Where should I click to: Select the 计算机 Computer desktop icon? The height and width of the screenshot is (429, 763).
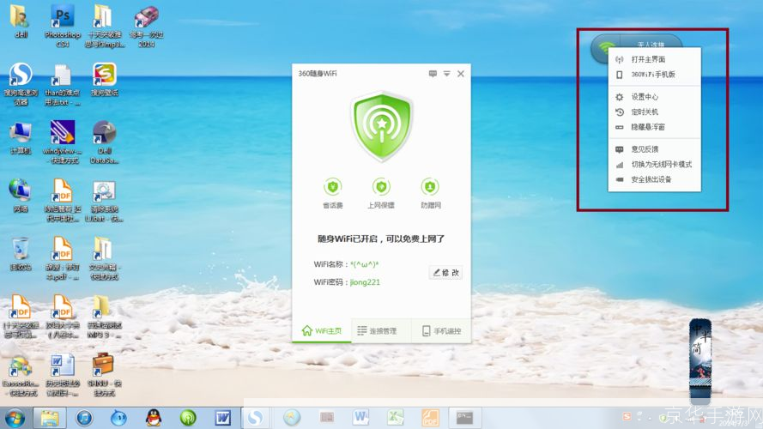point(21,137)
